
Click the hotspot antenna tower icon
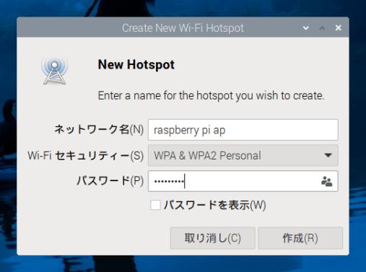[54, 70]
